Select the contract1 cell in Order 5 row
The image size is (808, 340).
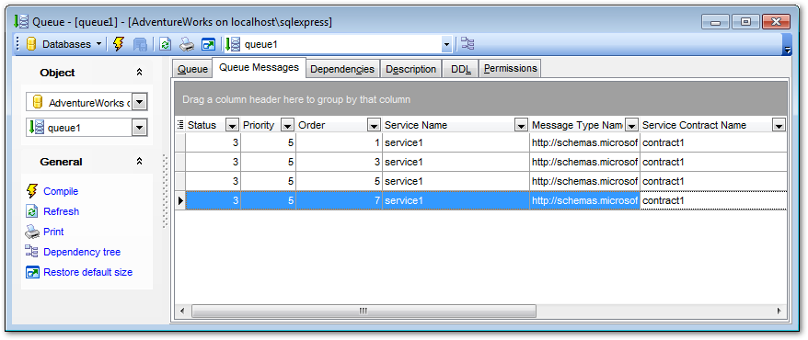pyautogui.click(x=713, y=181)
